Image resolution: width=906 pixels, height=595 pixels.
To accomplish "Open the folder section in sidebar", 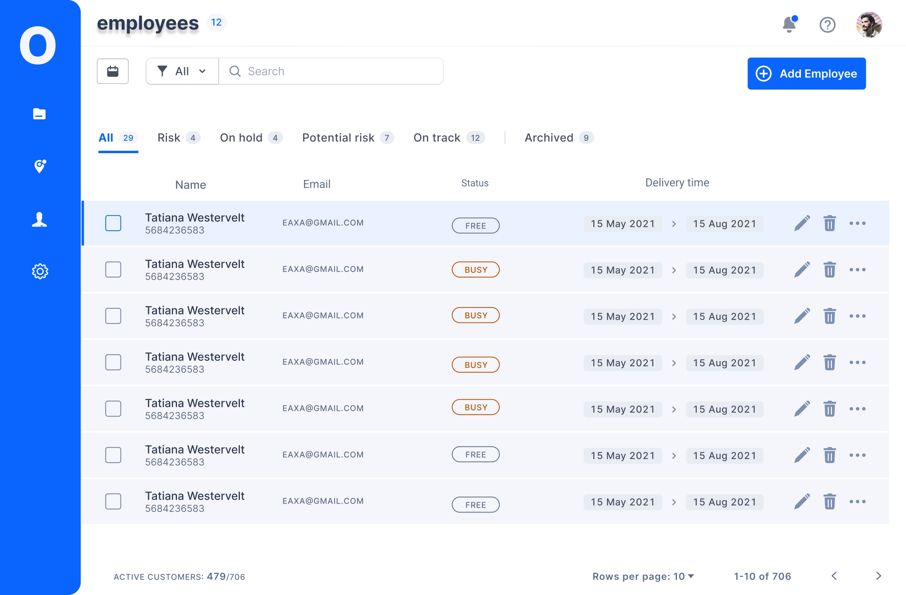I will (x=39, y=114).
